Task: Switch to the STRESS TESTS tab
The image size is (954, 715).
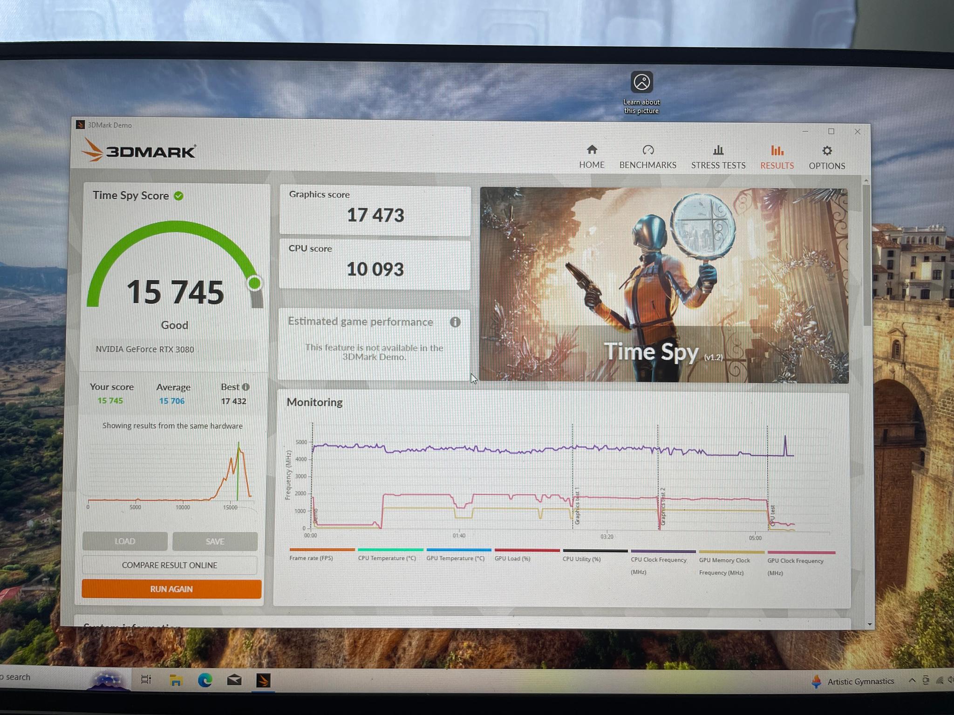Action: coord(718,157)
